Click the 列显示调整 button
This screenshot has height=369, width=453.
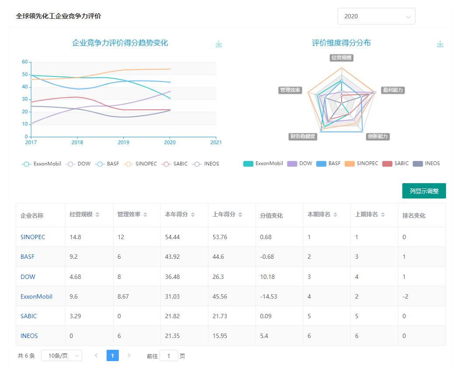pyautogui.click(x=424, y=191)
